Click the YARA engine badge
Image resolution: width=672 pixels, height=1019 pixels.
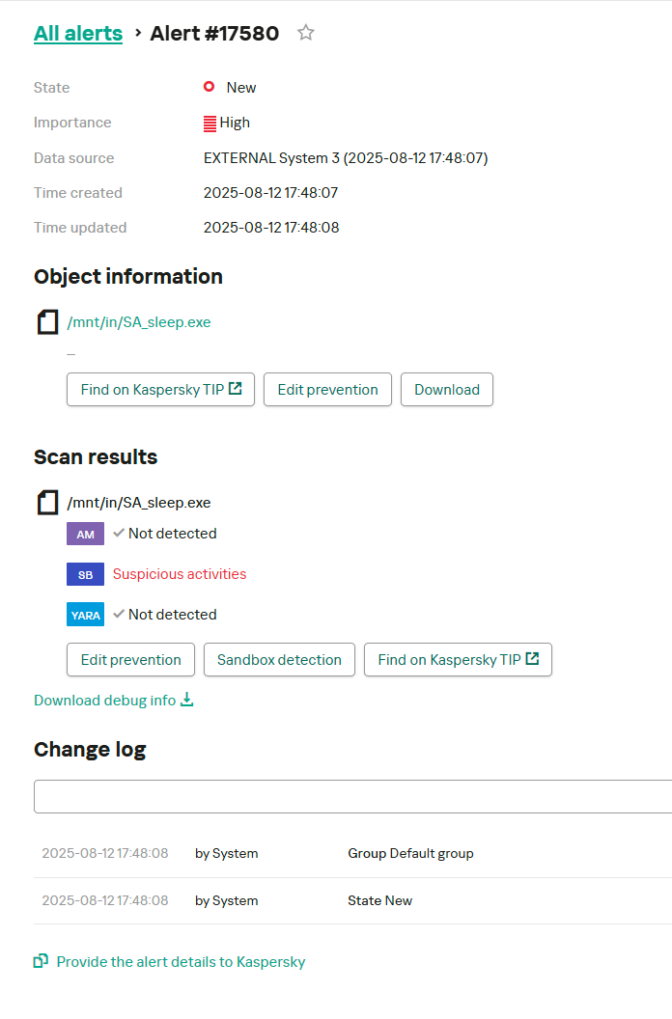point(85,615)
